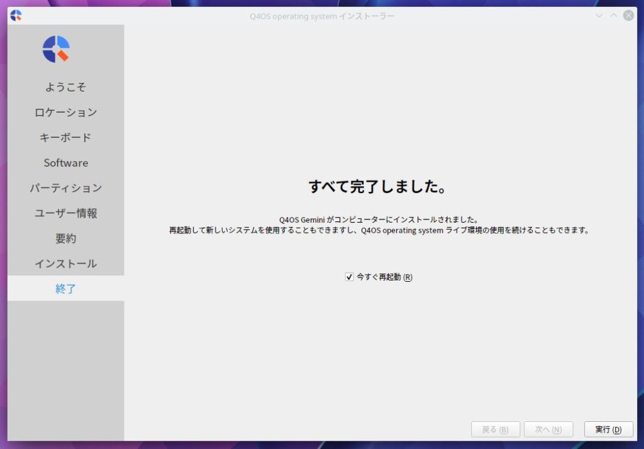Viewport: 644px width, 449px height.
Task: Toggle the 今すぐ再起動 checkbox
Action: (349, 277)
